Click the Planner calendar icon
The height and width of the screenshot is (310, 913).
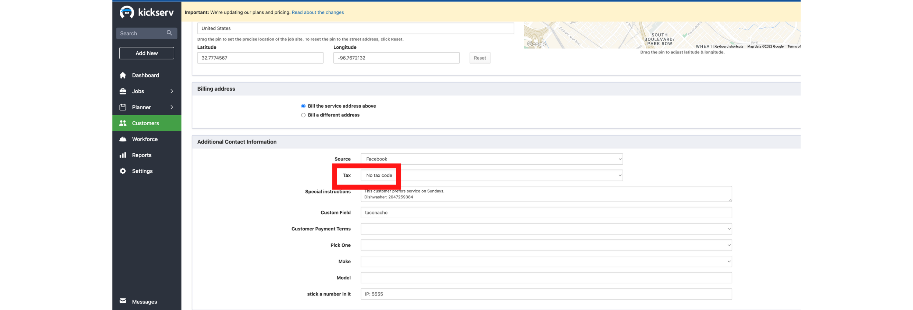pyautogui.click(x=123, y=107)
